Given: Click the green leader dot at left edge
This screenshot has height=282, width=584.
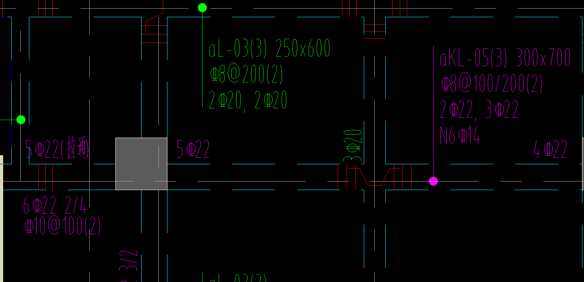Looking at the screenshot, I should pyautogui.click(x=21, y=120).
